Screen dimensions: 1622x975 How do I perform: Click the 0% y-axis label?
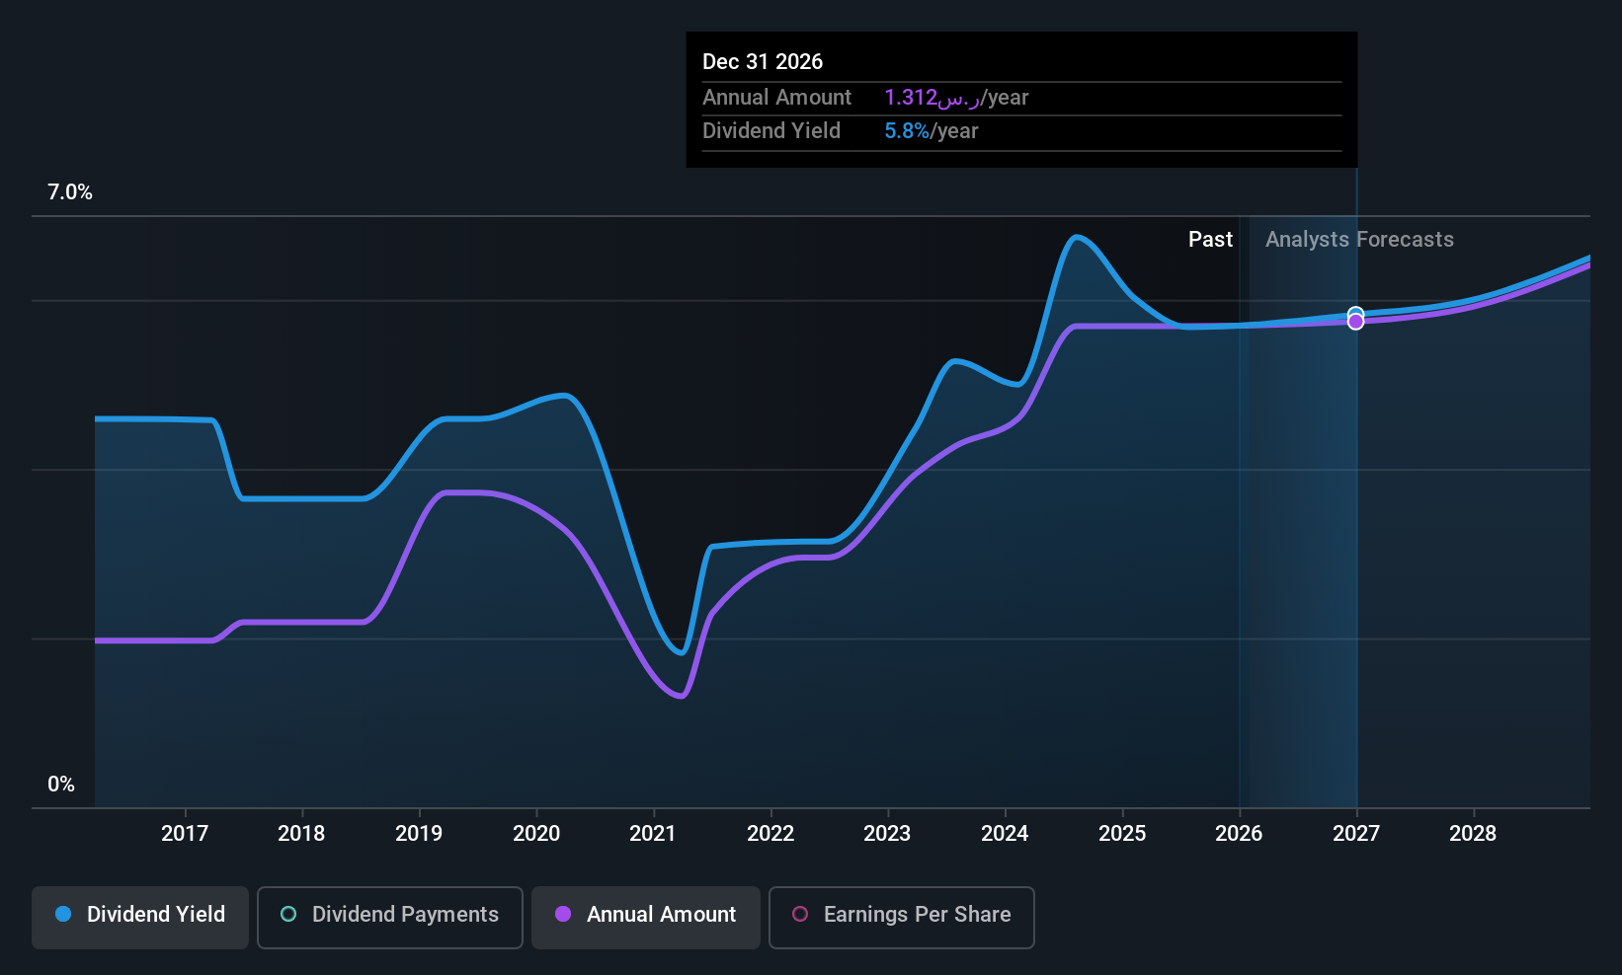click(x=61, y=785)
